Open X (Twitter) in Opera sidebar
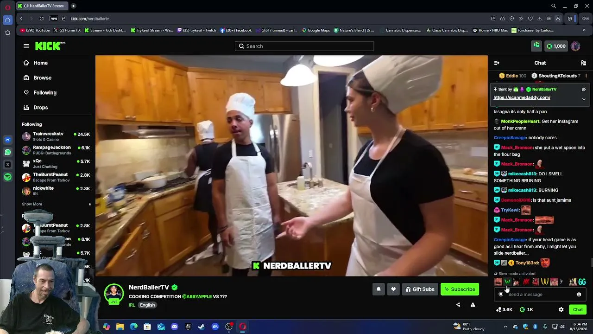This screenshot has height=334, width=593. click(7, 165)
